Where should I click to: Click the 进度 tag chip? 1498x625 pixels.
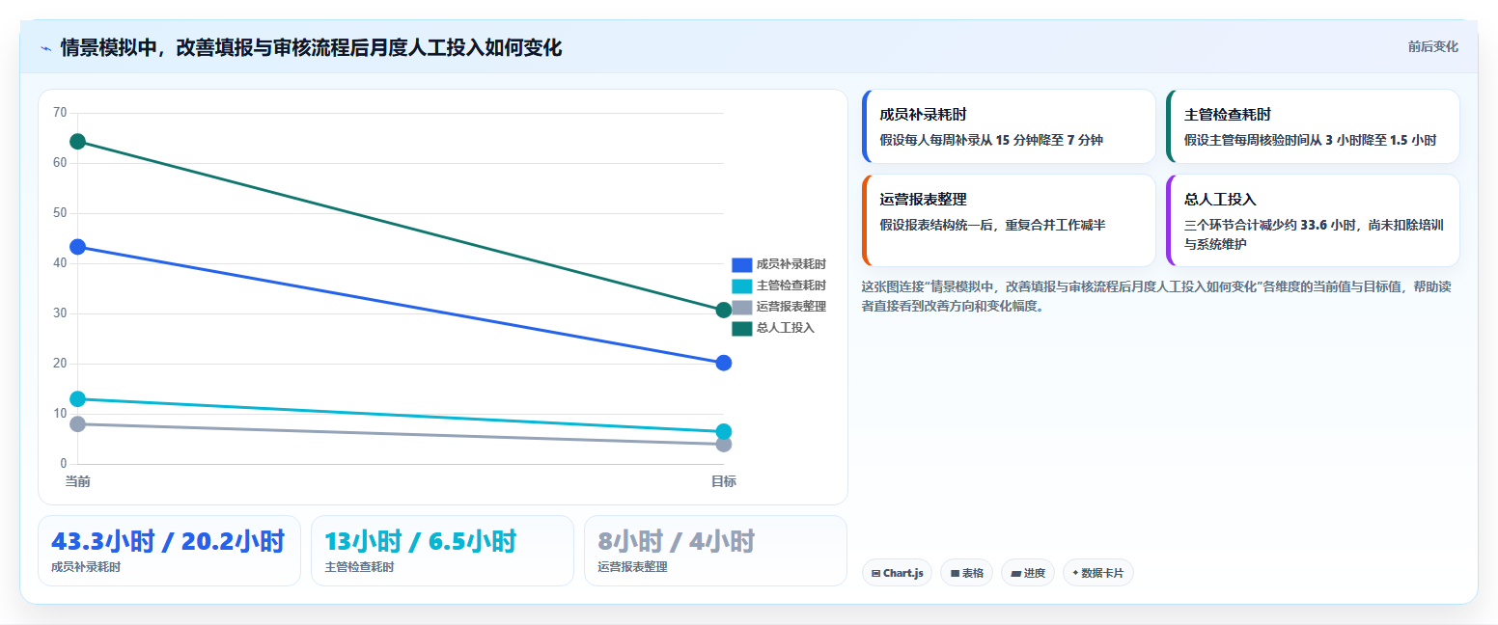pyautogui.click(x=1028, y=573)
